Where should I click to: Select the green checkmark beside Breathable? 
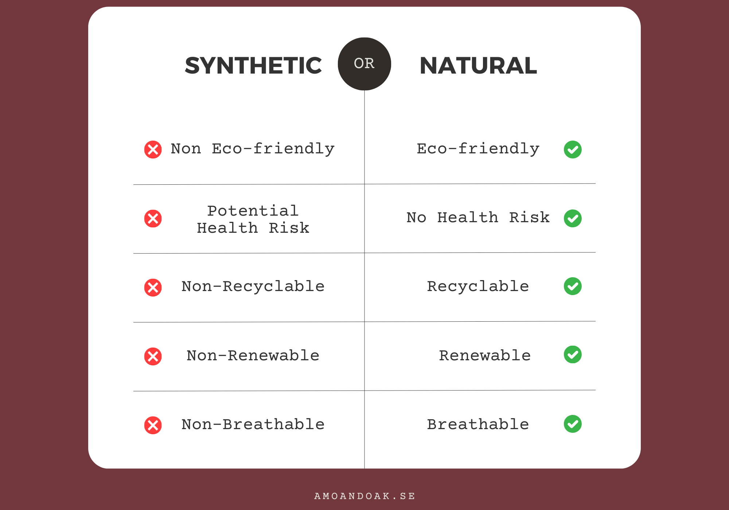click(573, 424)
